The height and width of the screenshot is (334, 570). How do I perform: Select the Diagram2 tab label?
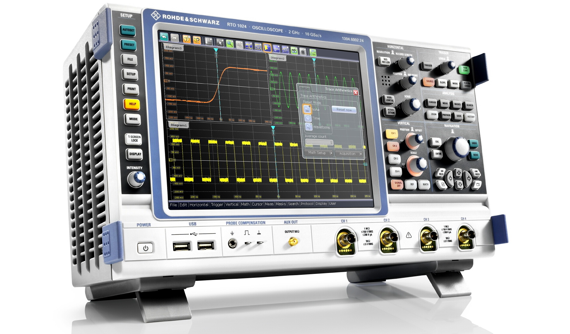(277, 58)
